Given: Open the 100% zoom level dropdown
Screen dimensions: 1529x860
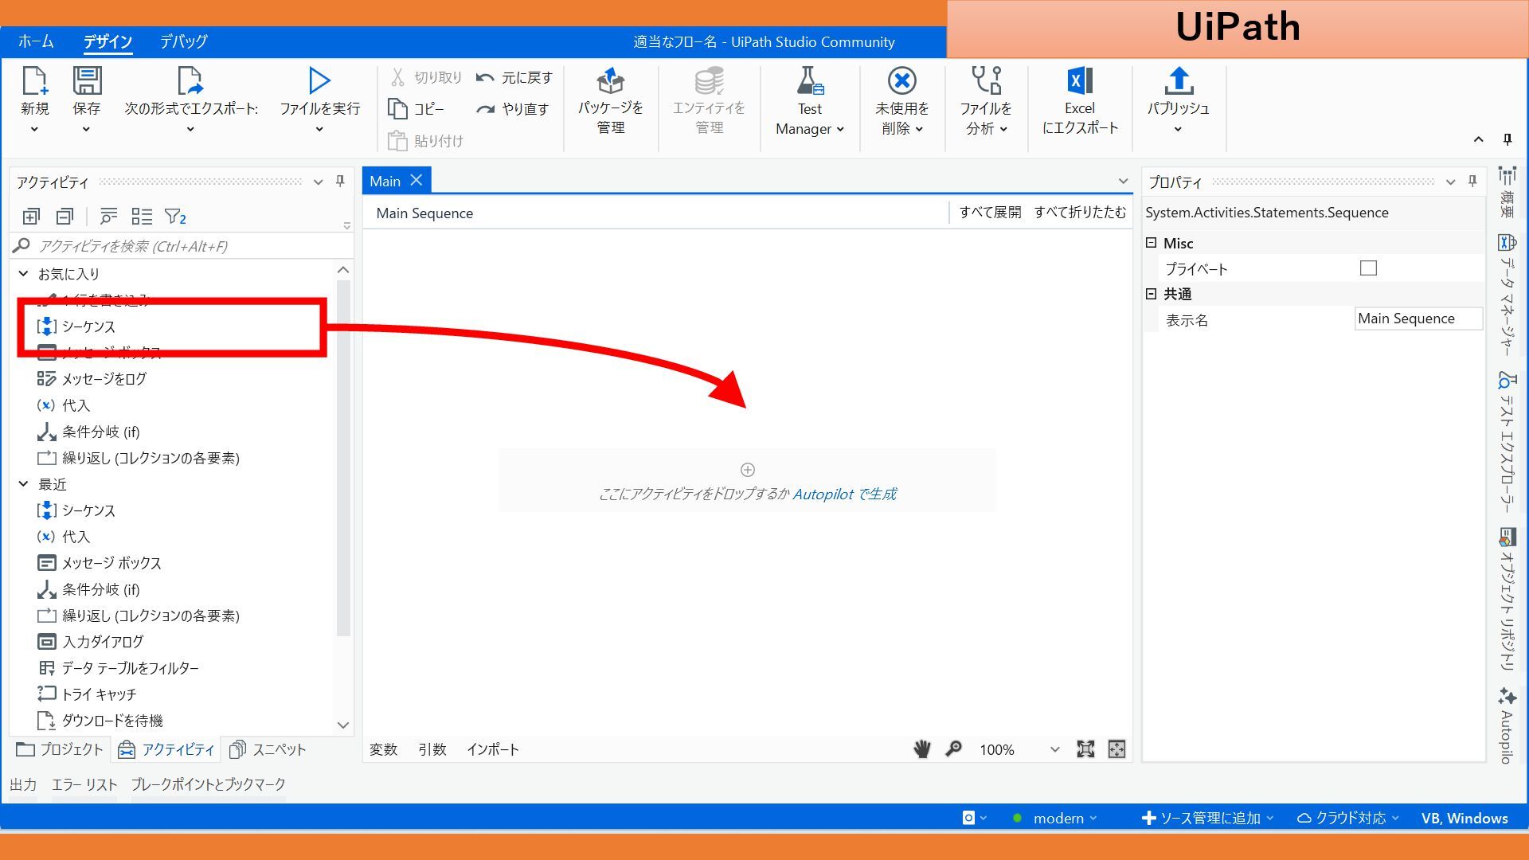Looking at the screenshot, I should [1054, 749].
